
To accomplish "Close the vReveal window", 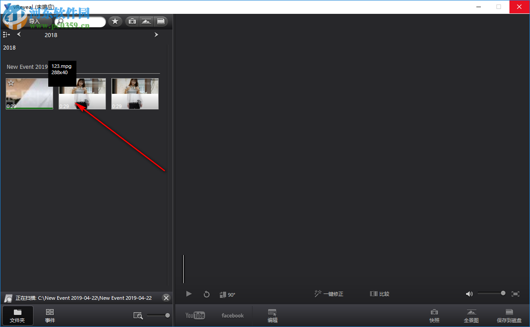I will [x=519, y=7].
